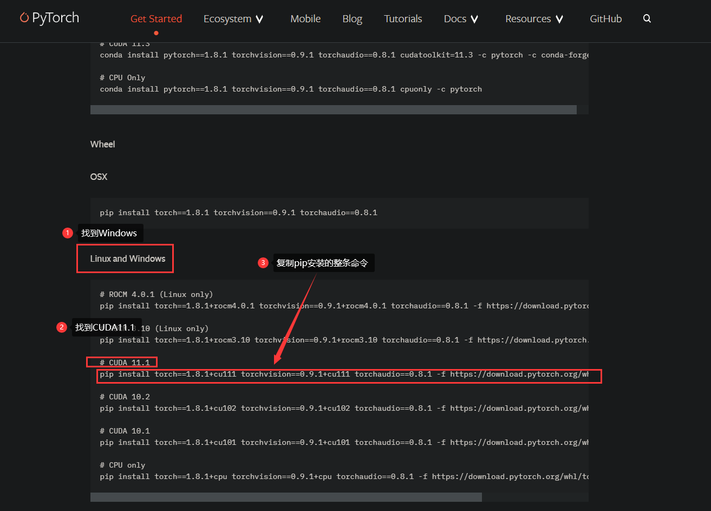Open the Get Started page

point(156,18)
